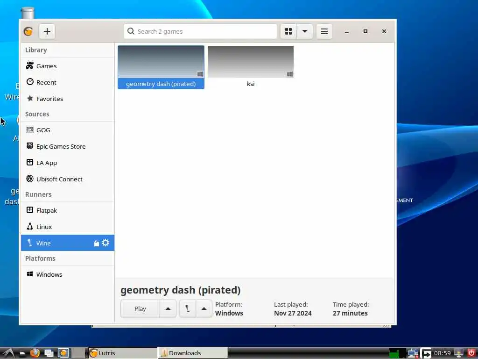Open the view options dropdown arrow
Image resolution: width=478 pixels, height=359 pixels.
pyautogui.click(x=304, y=31)
